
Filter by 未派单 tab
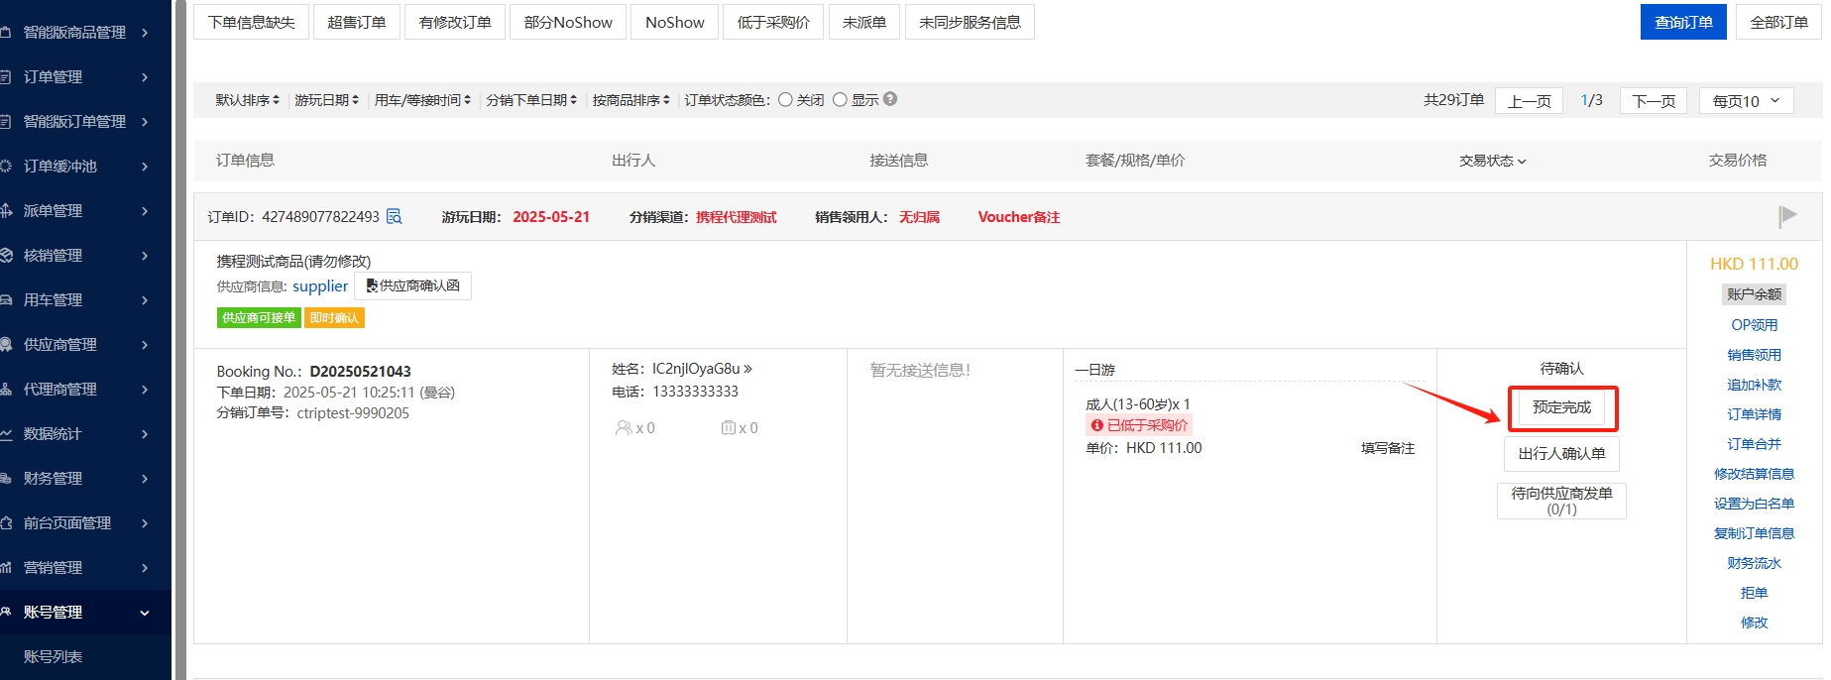864,22
